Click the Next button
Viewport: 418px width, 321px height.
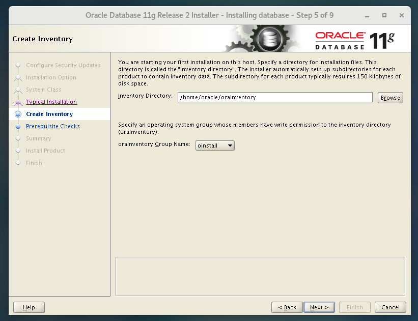click(x=319, y=307)
